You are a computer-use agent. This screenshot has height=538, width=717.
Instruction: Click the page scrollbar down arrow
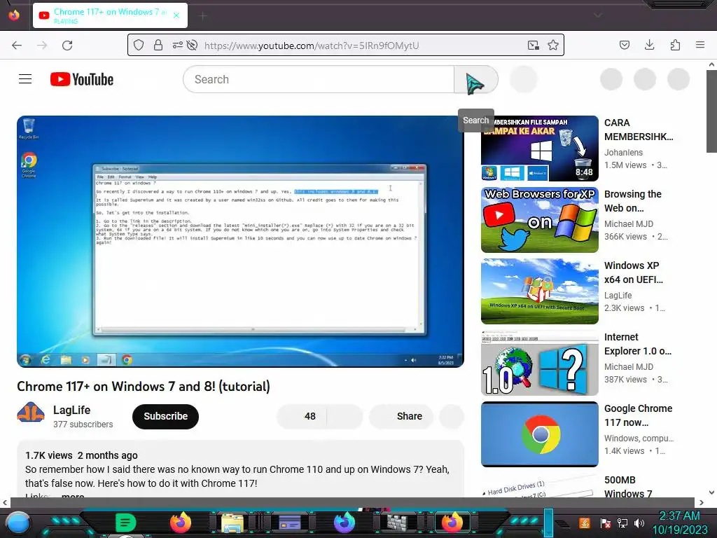(711, 492)
